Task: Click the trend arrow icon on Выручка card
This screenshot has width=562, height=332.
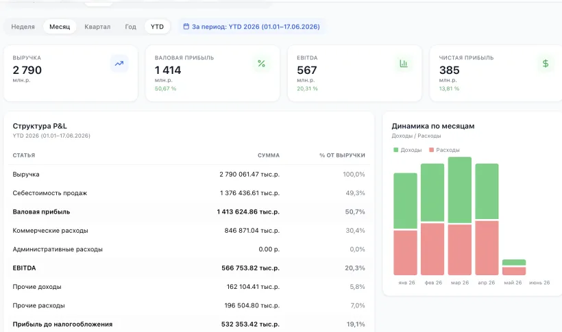Action: tap(119, 64)
